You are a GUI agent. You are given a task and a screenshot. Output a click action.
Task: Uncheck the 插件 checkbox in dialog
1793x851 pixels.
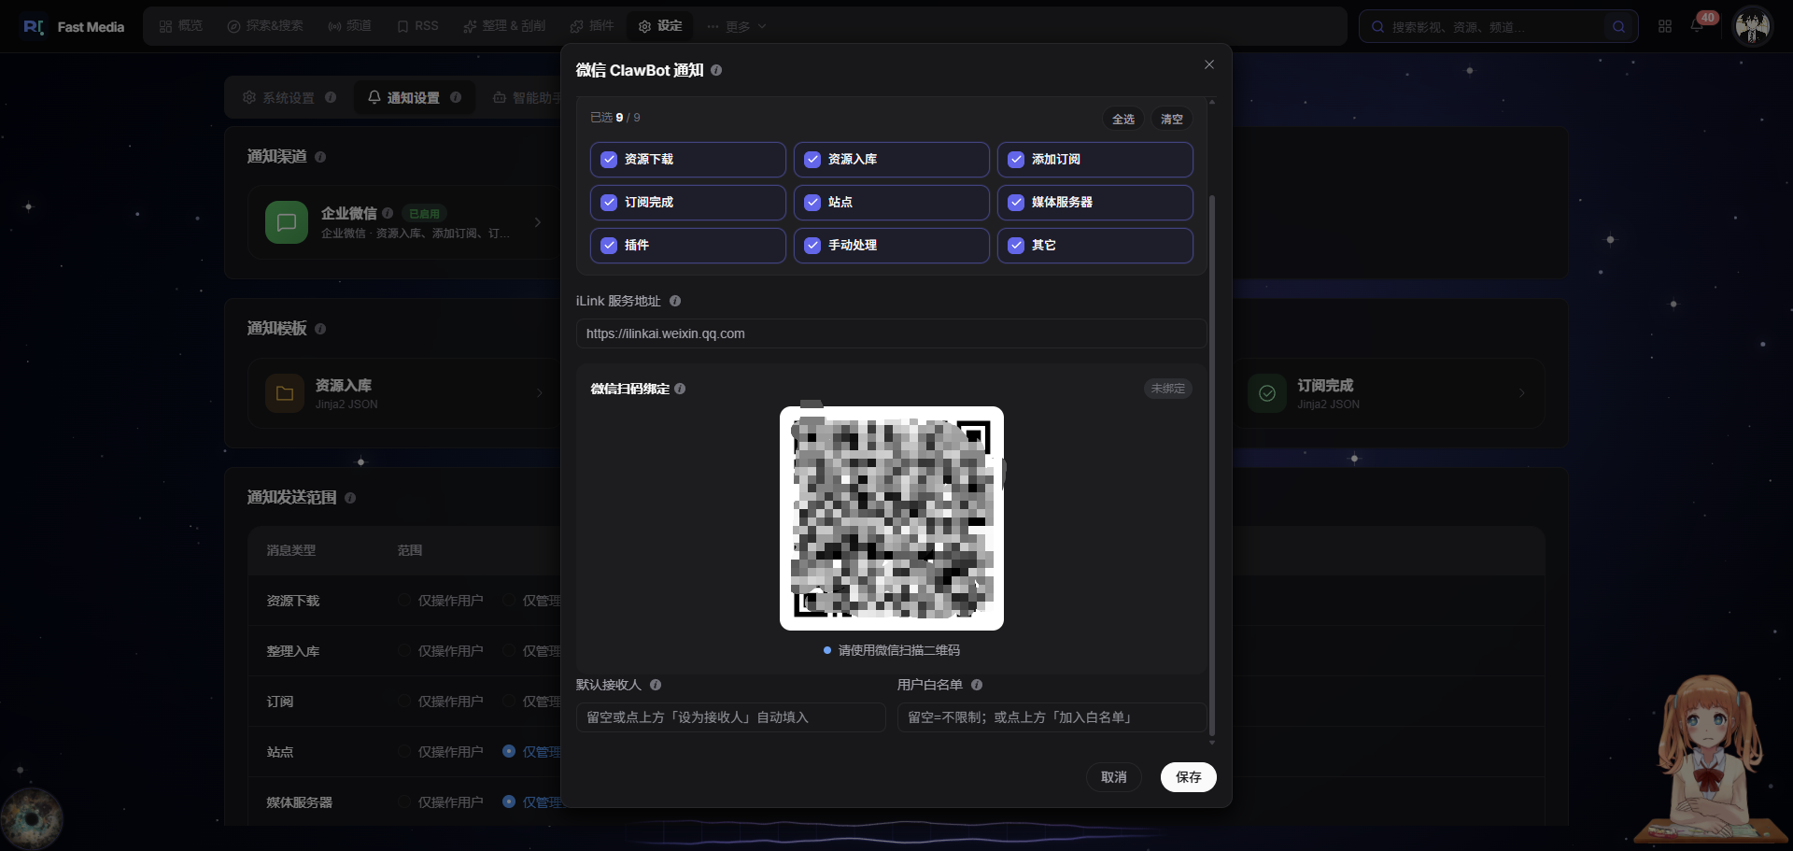tap(609, 246)
